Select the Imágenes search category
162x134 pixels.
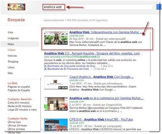click(x=13, y=38)
